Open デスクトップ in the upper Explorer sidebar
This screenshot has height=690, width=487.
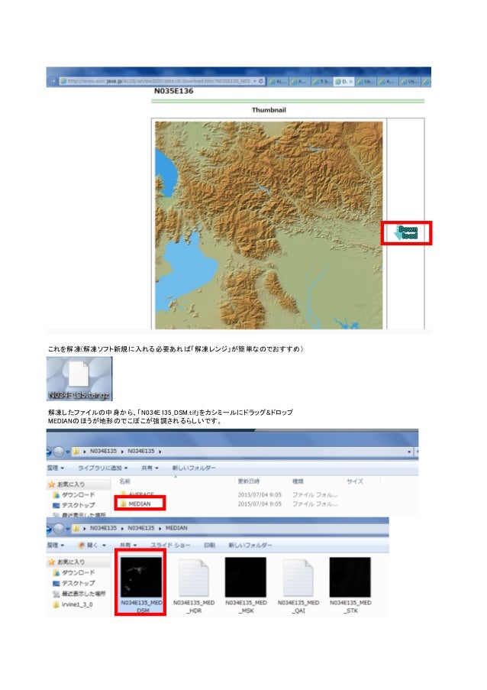pyautogui.click(x=73, y=505)
